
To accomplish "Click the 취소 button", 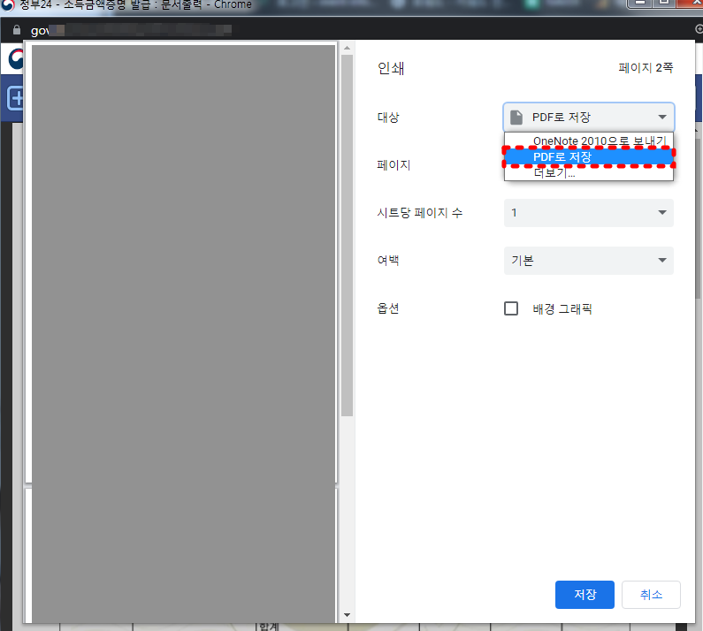I will tap(651, 595).
